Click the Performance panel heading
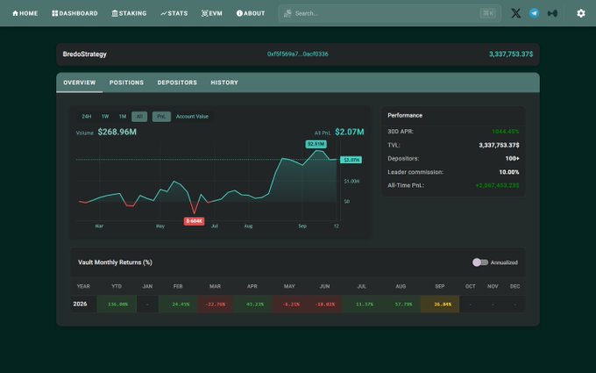 point(405,115)
